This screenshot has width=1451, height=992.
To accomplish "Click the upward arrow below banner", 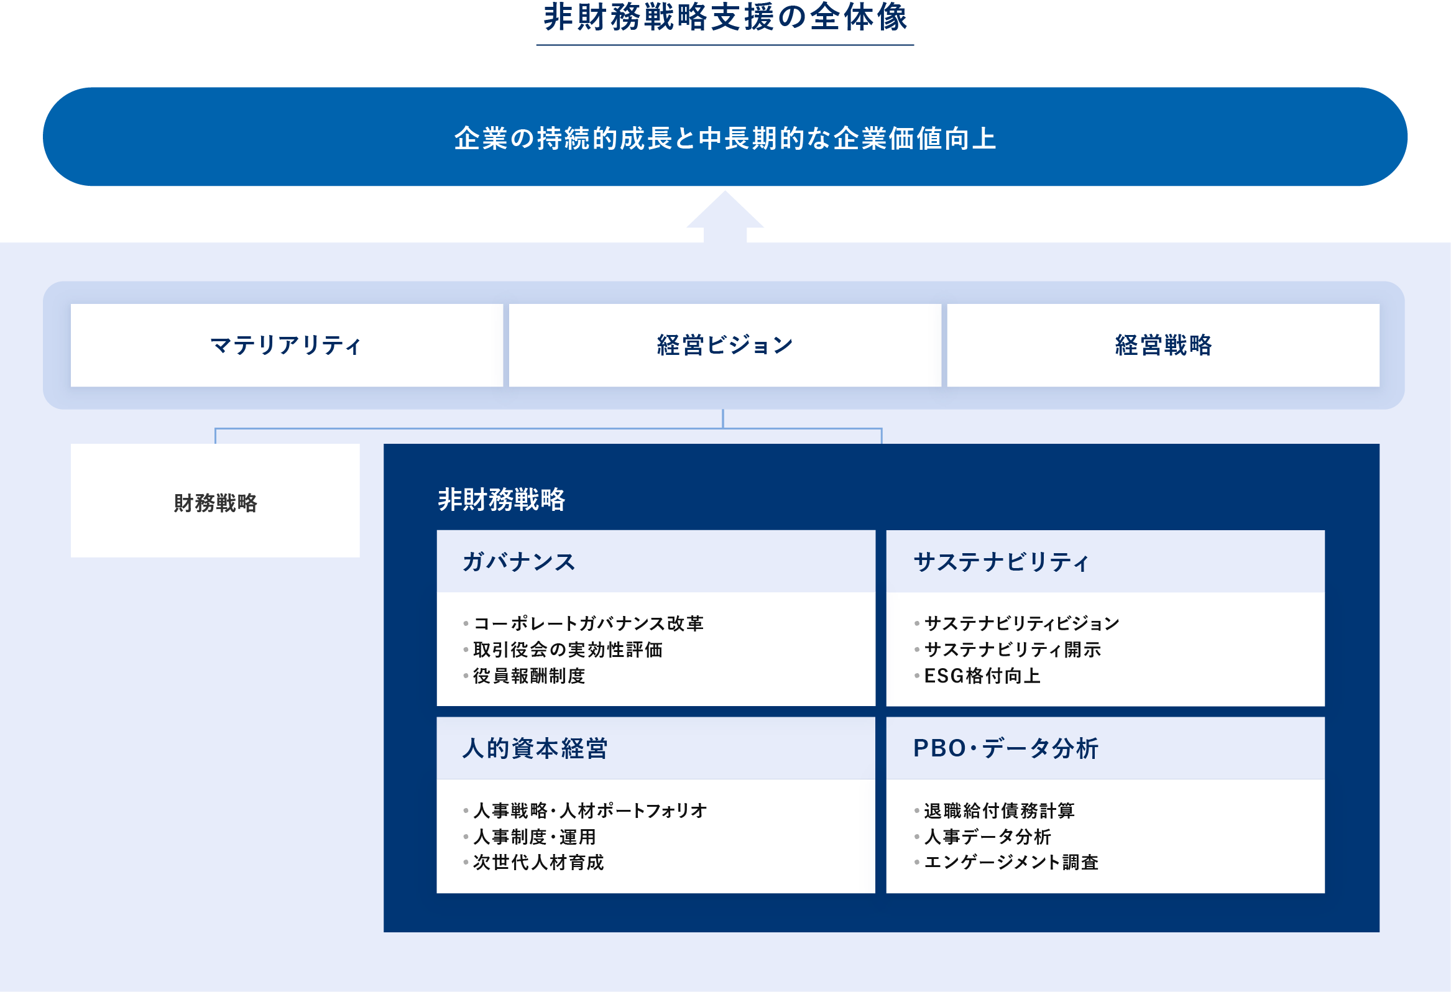I will [x=725, y=217].
